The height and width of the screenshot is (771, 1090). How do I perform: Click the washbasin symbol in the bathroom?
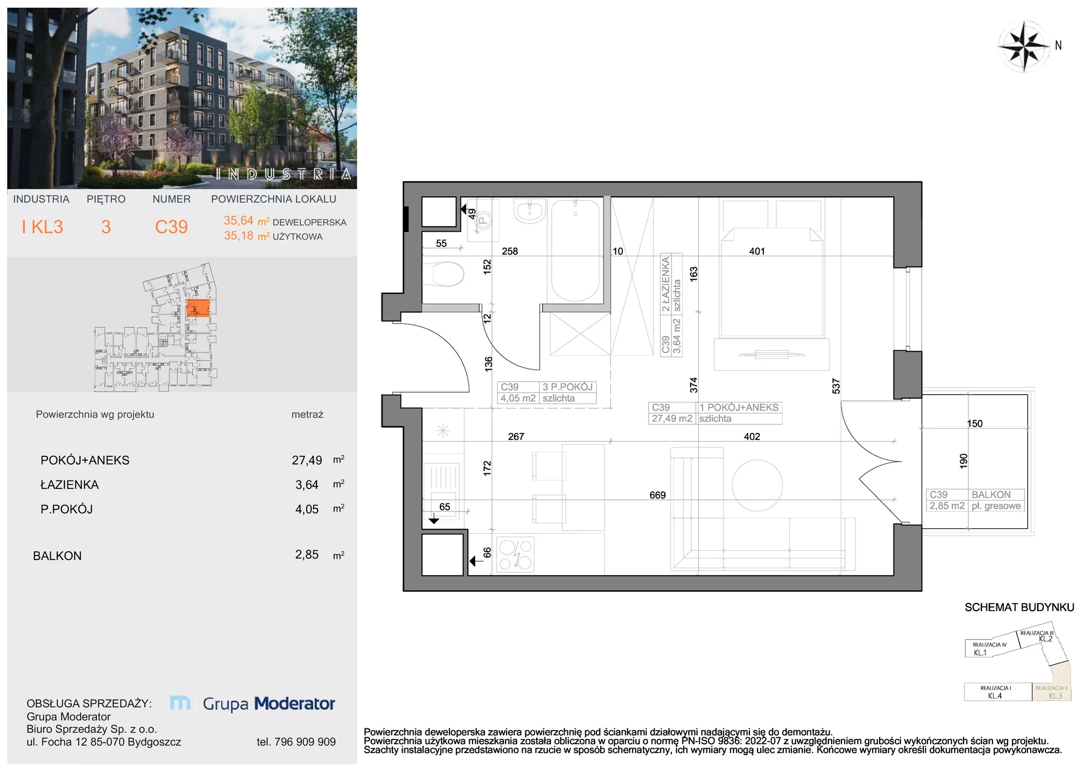(x=530, y=211)
